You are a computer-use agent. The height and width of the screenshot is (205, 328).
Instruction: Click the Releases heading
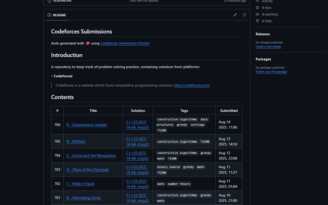coord(263,34)
